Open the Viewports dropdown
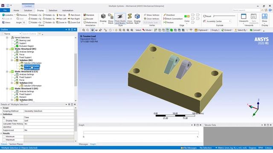 244,19
